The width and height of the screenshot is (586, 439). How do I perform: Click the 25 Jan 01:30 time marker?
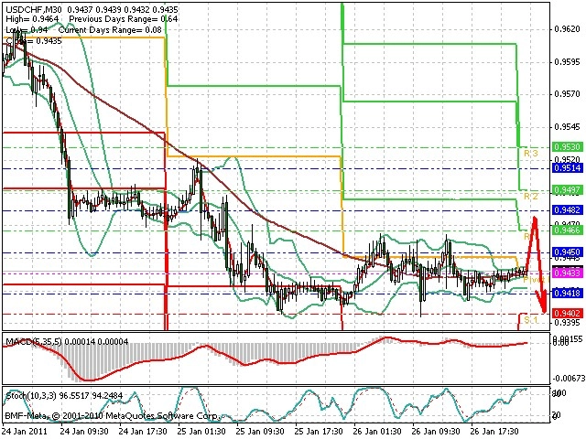[201, 432]
